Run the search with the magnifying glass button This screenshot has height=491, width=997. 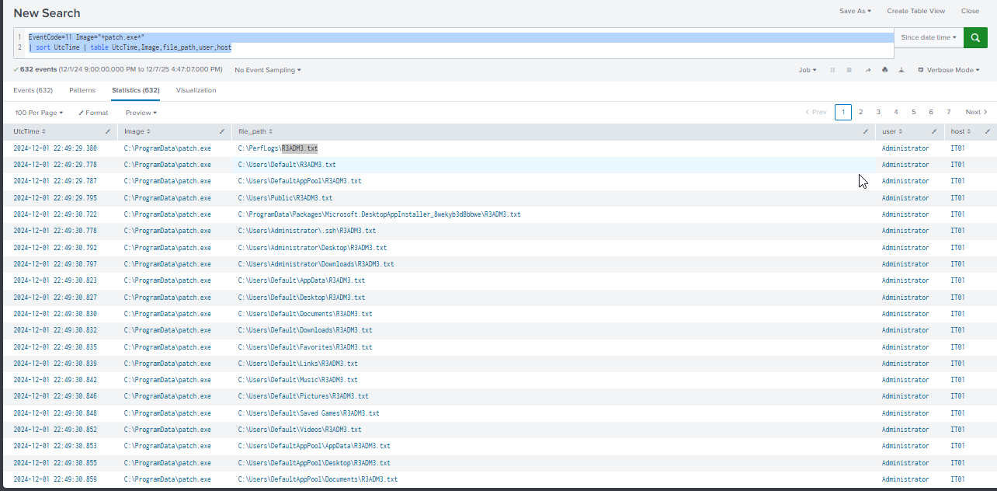tap(975, 37)
